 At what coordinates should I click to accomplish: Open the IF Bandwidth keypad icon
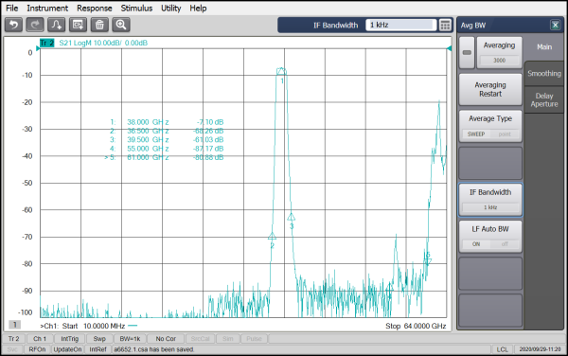tap(445, 25)
